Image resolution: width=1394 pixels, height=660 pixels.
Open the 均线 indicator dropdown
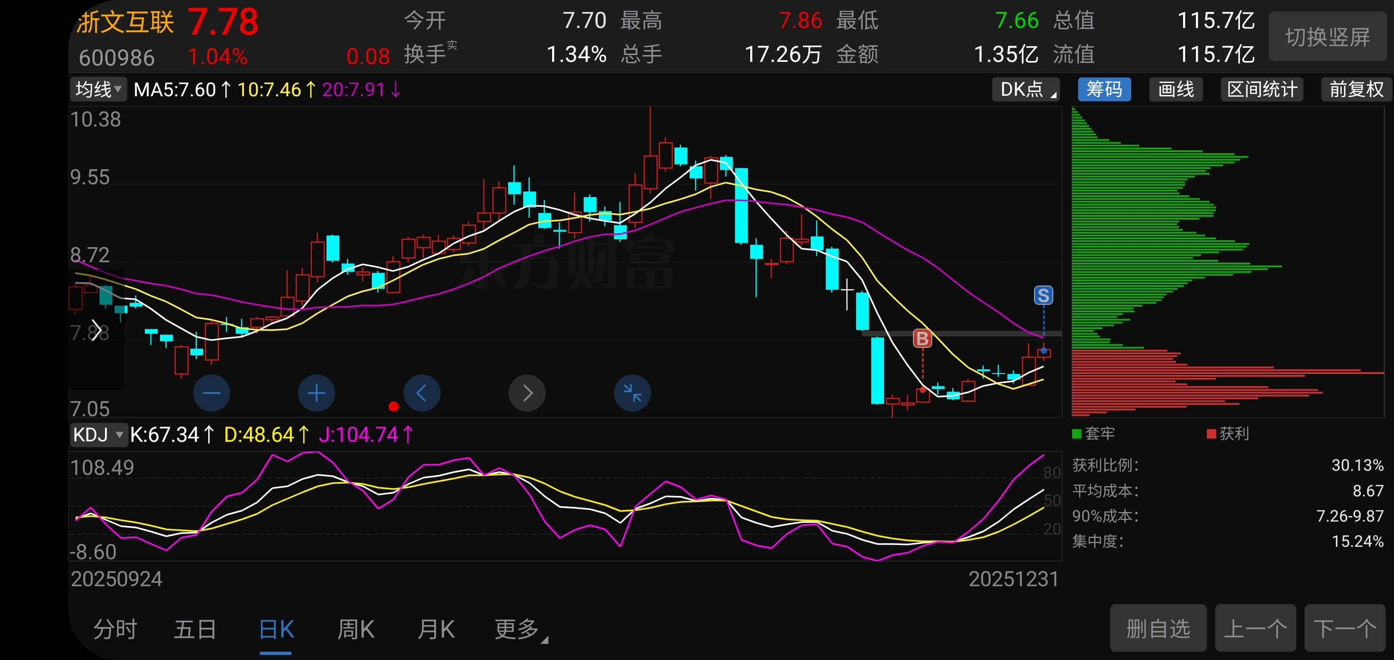coord(98,89)
